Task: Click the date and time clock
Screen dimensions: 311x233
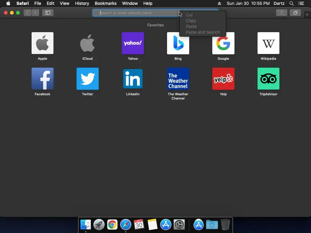Action: [x=248, y=3]
